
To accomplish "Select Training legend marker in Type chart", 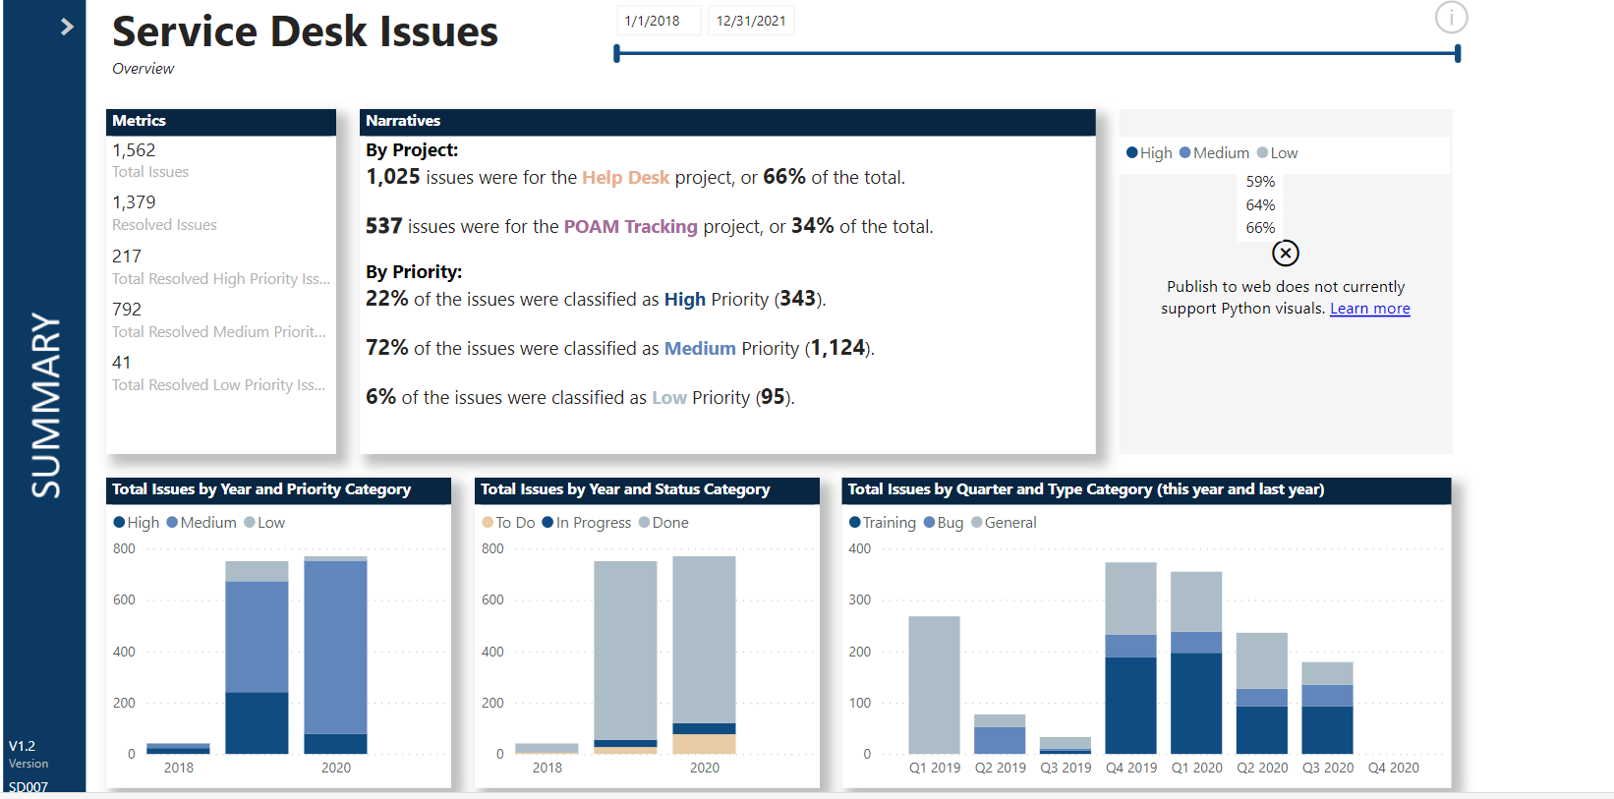I will tap(855, 523).
